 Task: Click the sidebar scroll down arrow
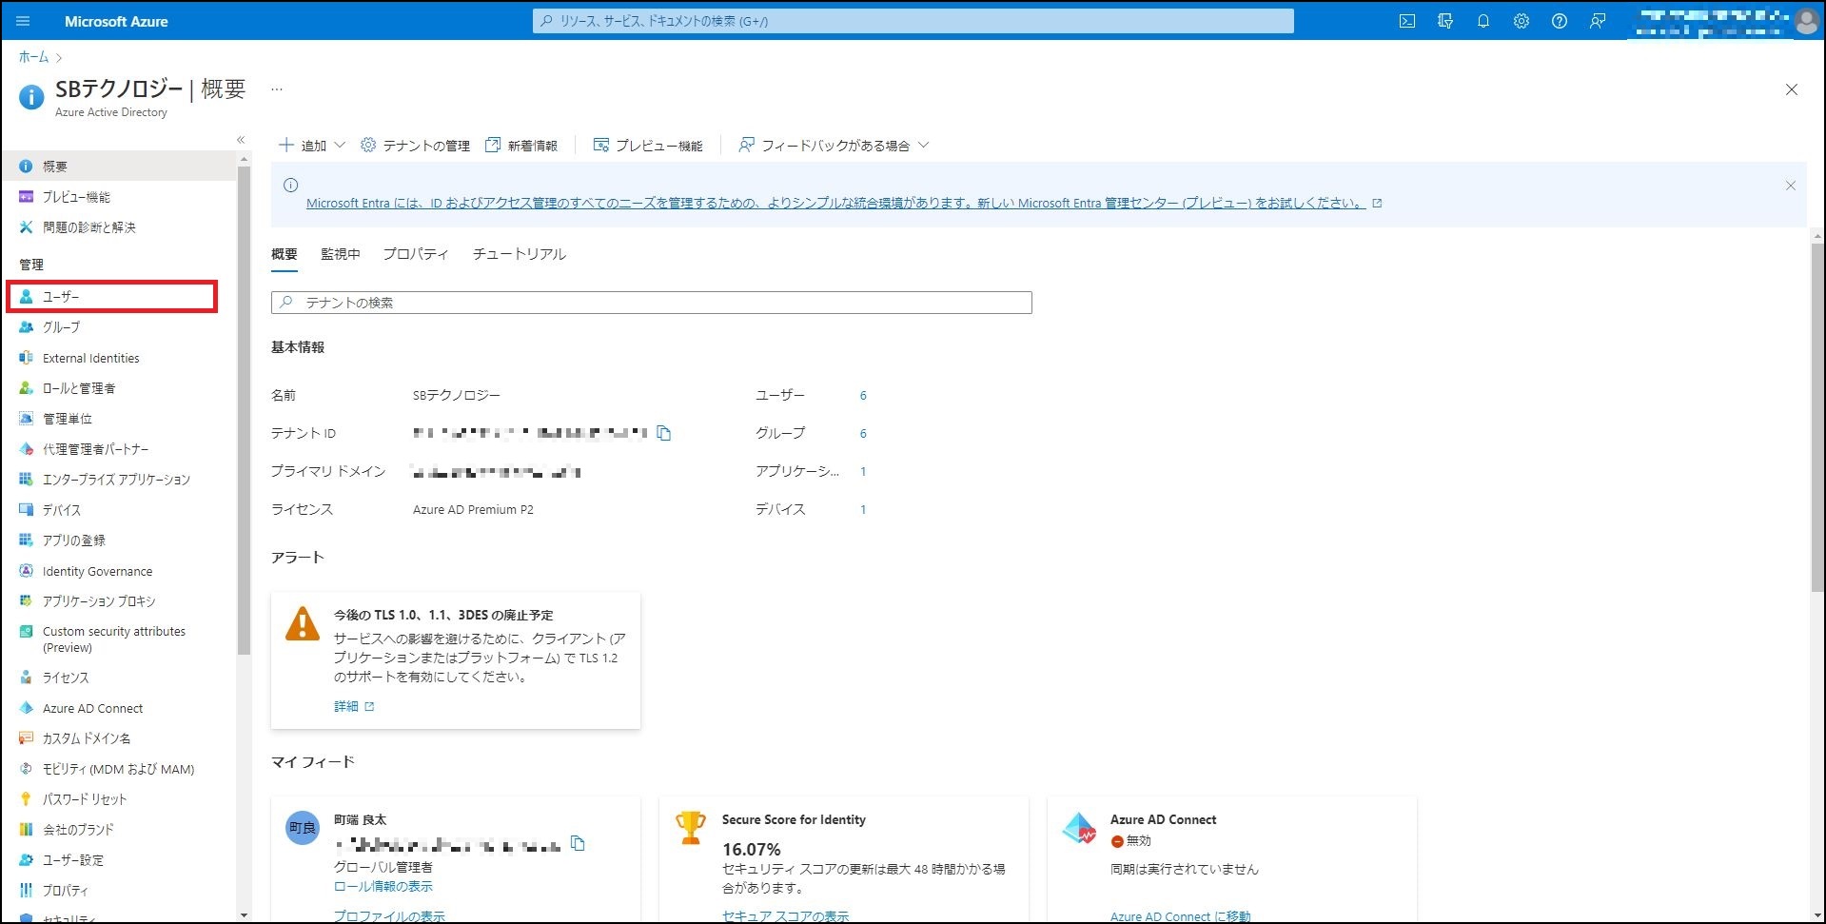(x=244, y=915)
